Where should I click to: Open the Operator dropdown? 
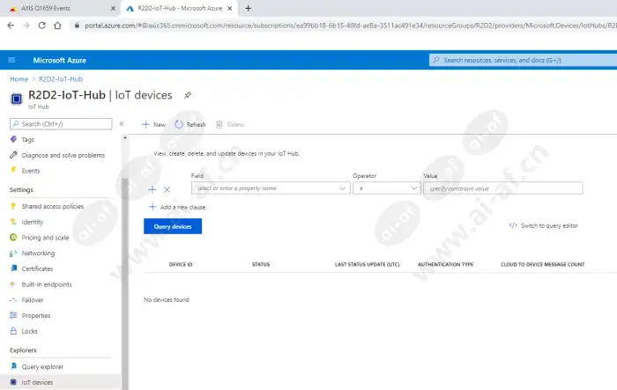pyautogui.click(x=386, y=188)
